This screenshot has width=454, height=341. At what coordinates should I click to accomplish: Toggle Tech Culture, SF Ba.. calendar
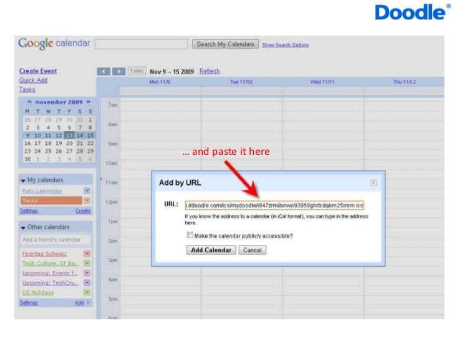point(51,264)
